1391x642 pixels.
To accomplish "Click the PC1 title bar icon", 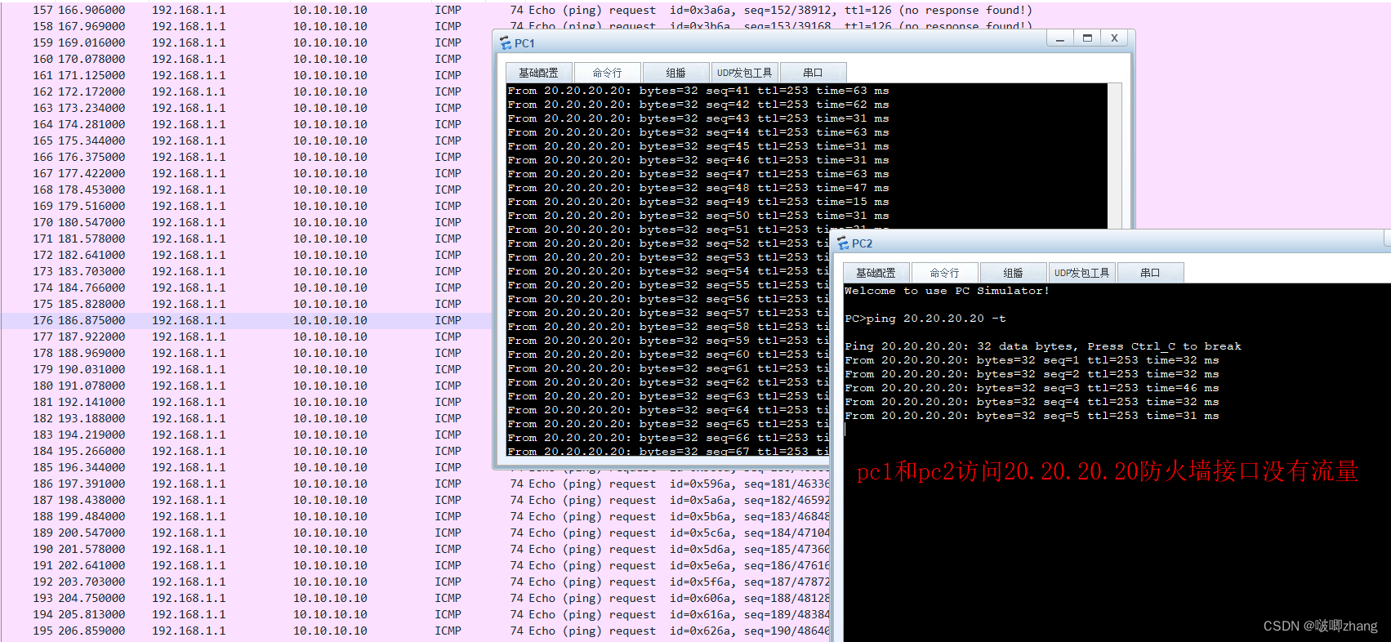I will pyautogui.click(x=506, y=43).
